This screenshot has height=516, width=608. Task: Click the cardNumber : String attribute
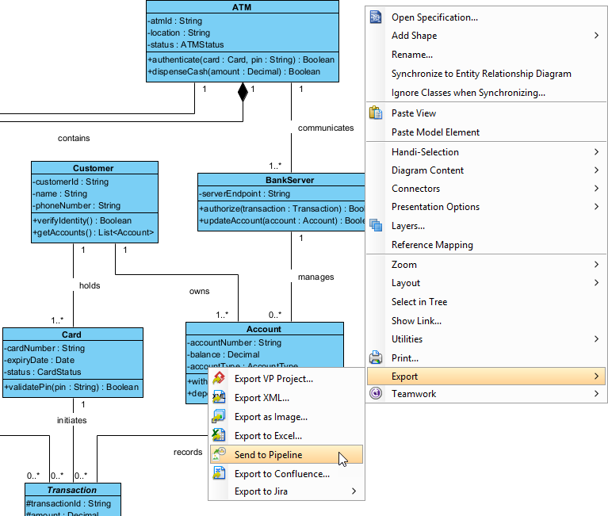click(44, 348)
